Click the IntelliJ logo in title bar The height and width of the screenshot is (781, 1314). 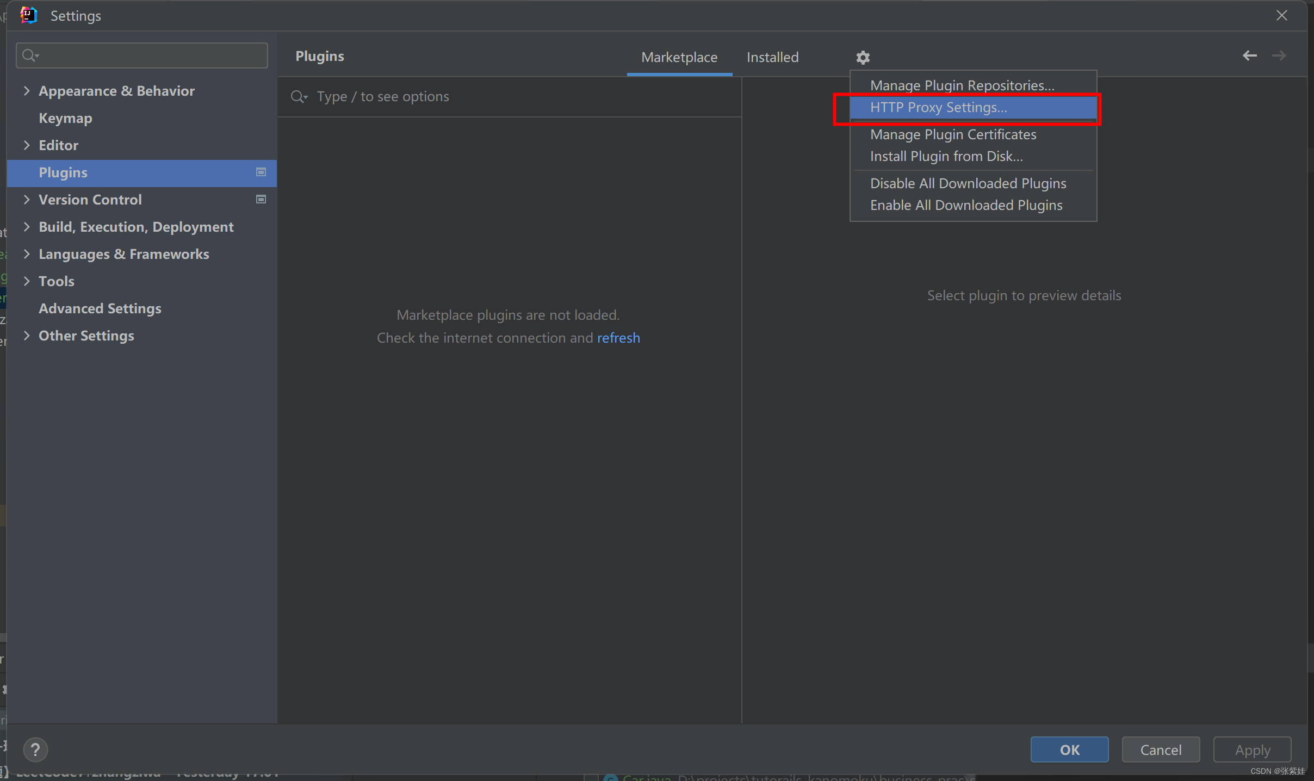[28, 15]
